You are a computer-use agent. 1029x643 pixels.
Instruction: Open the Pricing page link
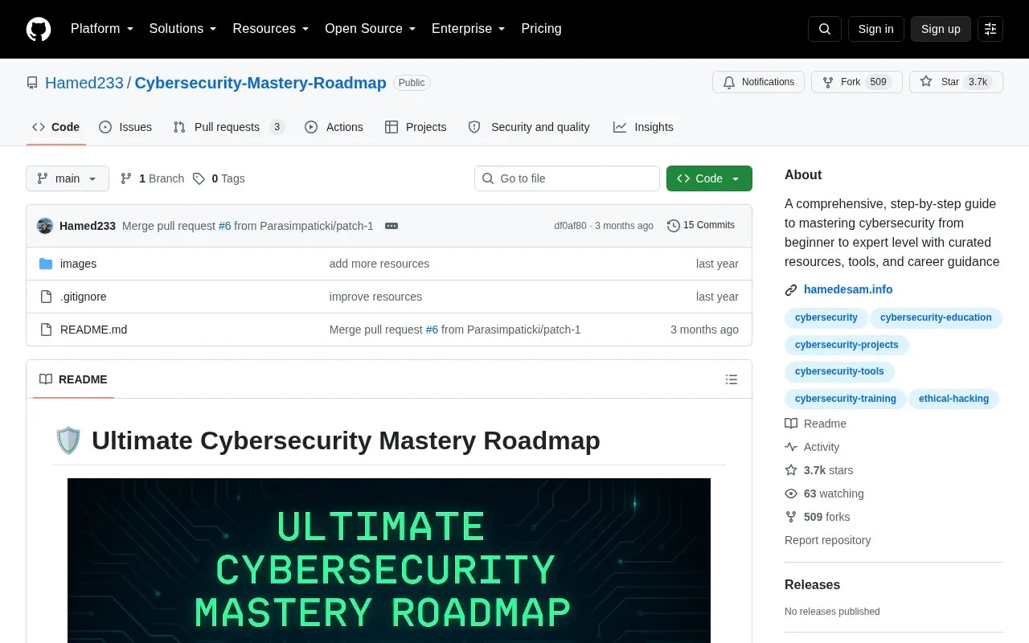[541, 29]
